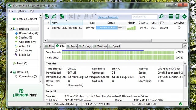This screenshot has height=110, width=196.
Task: Click the Add Torrent from URL icon
Action: click(54, 16)
